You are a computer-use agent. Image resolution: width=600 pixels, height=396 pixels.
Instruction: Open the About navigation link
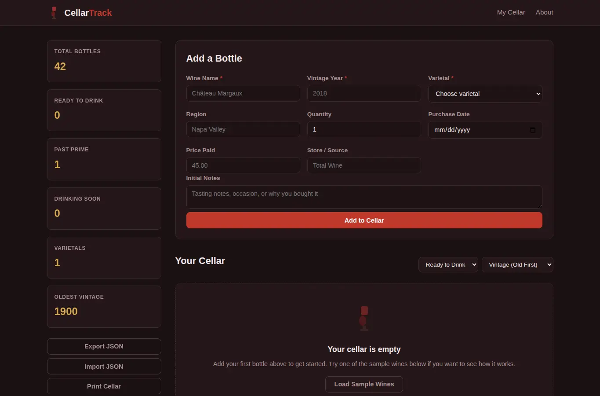(x=544, y=12)
